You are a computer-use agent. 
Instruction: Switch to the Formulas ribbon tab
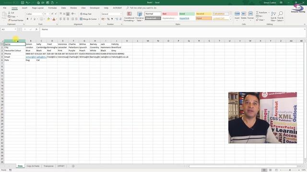point(52,8)
